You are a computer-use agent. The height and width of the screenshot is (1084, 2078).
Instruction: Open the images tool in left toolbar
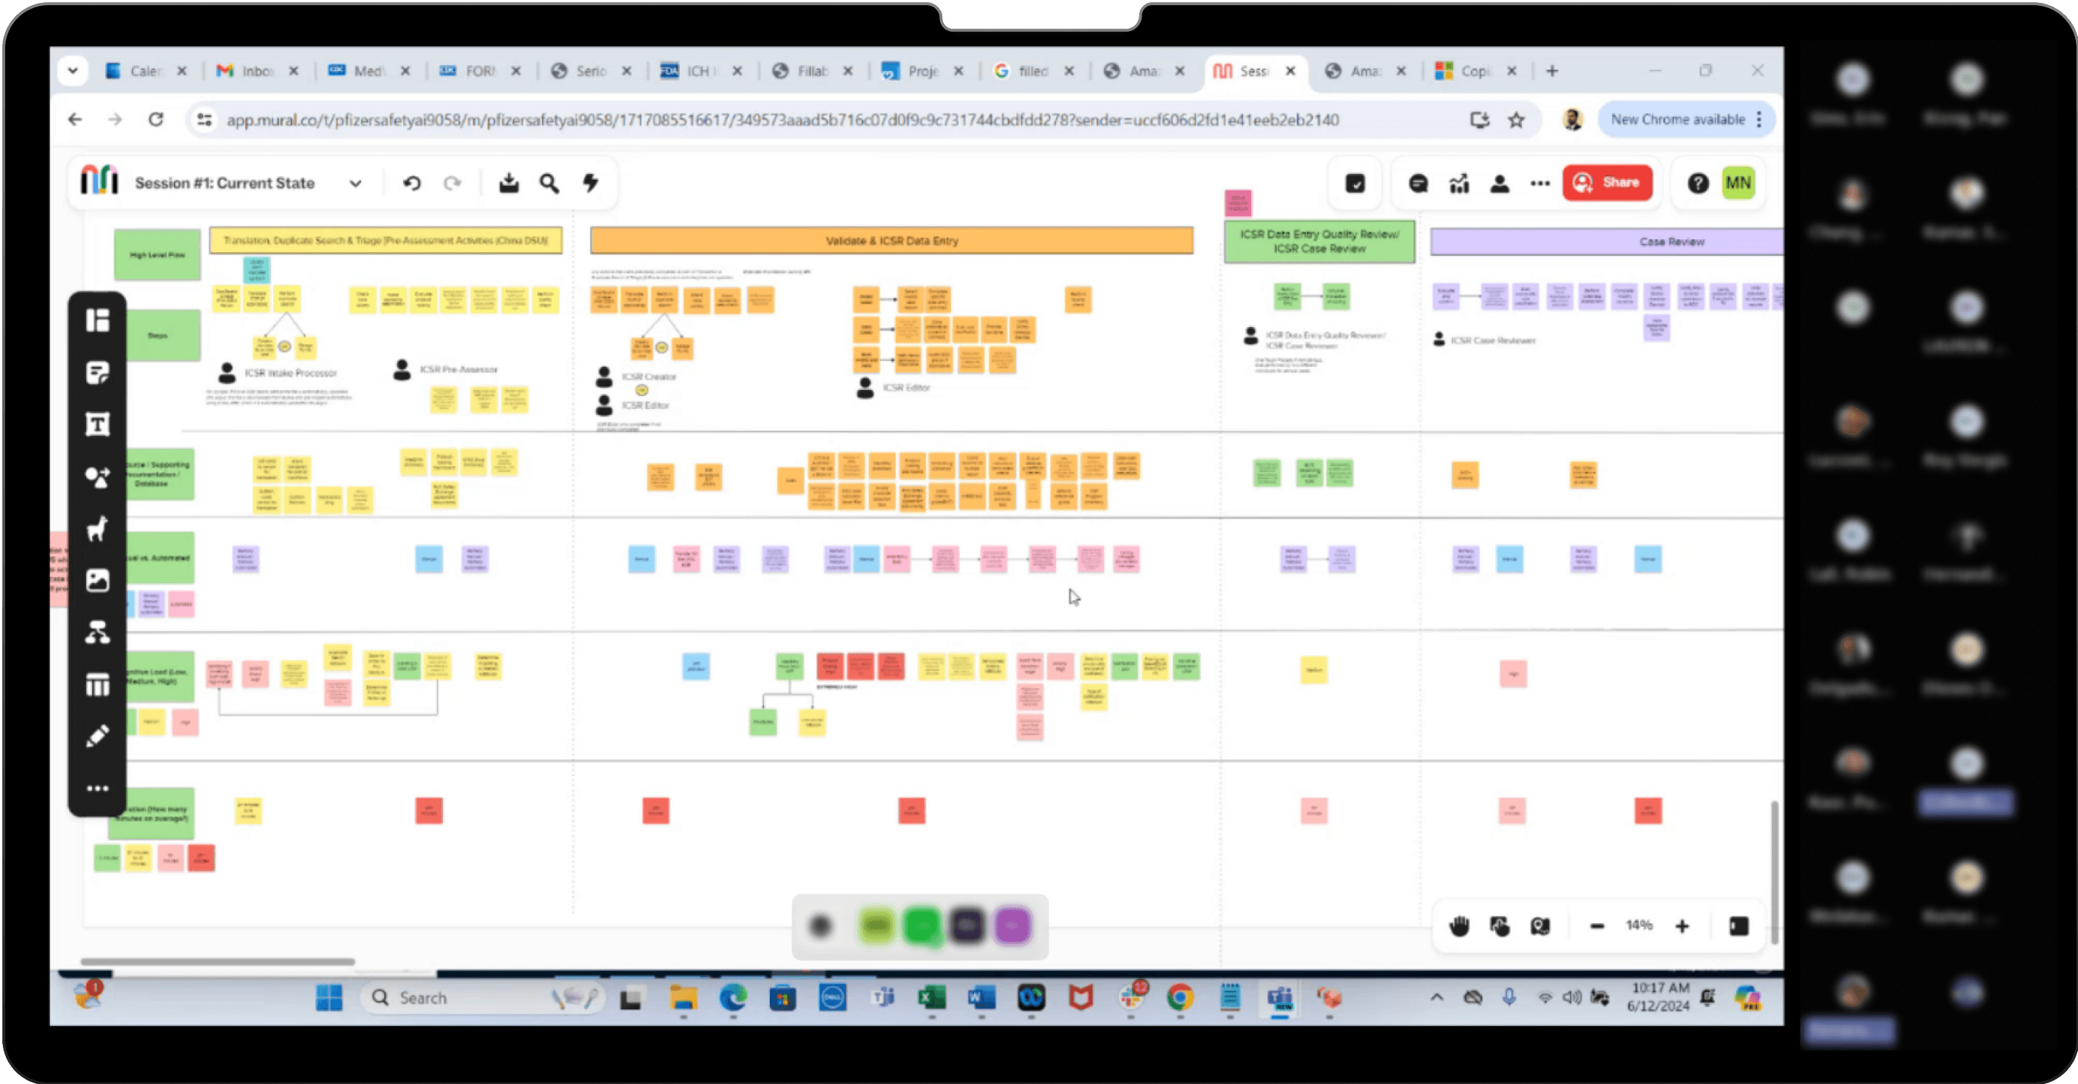[98, 580]
